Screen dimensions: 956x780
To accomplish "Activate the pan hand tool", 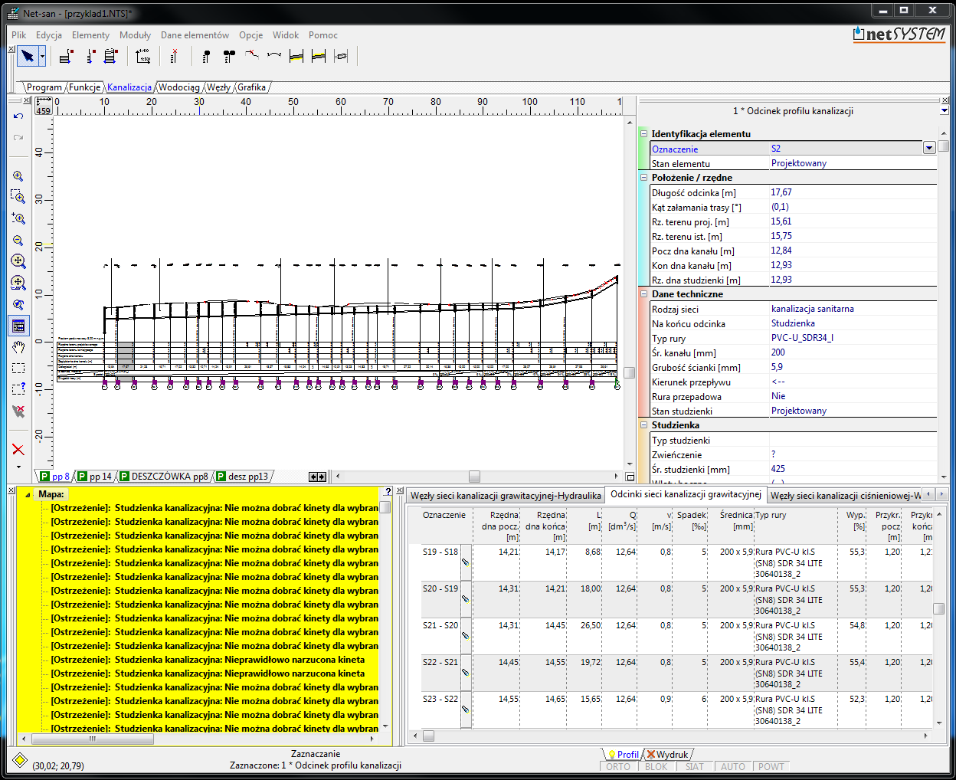I will (18, 347).
